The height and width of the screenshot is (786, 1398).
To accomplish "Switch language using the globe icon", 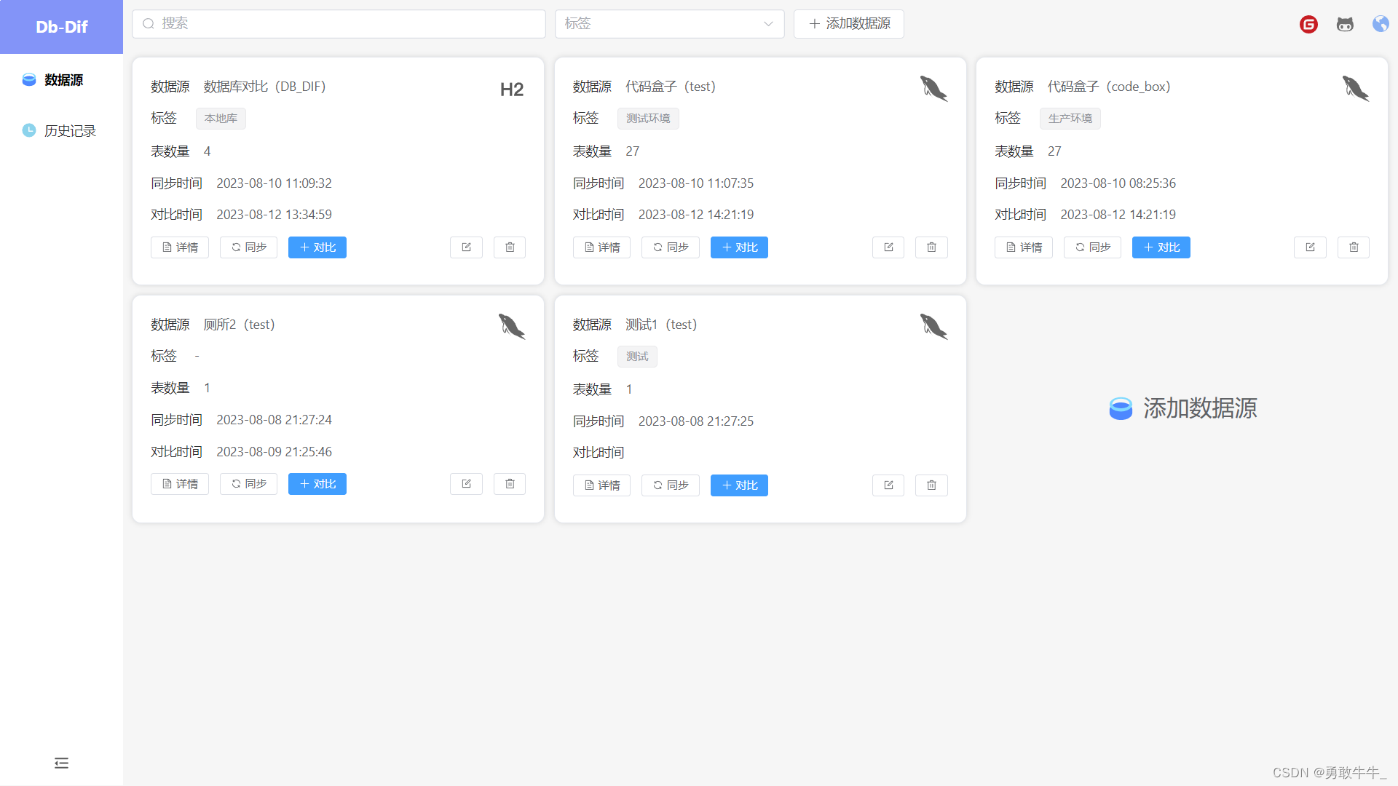I will 1381,24.
